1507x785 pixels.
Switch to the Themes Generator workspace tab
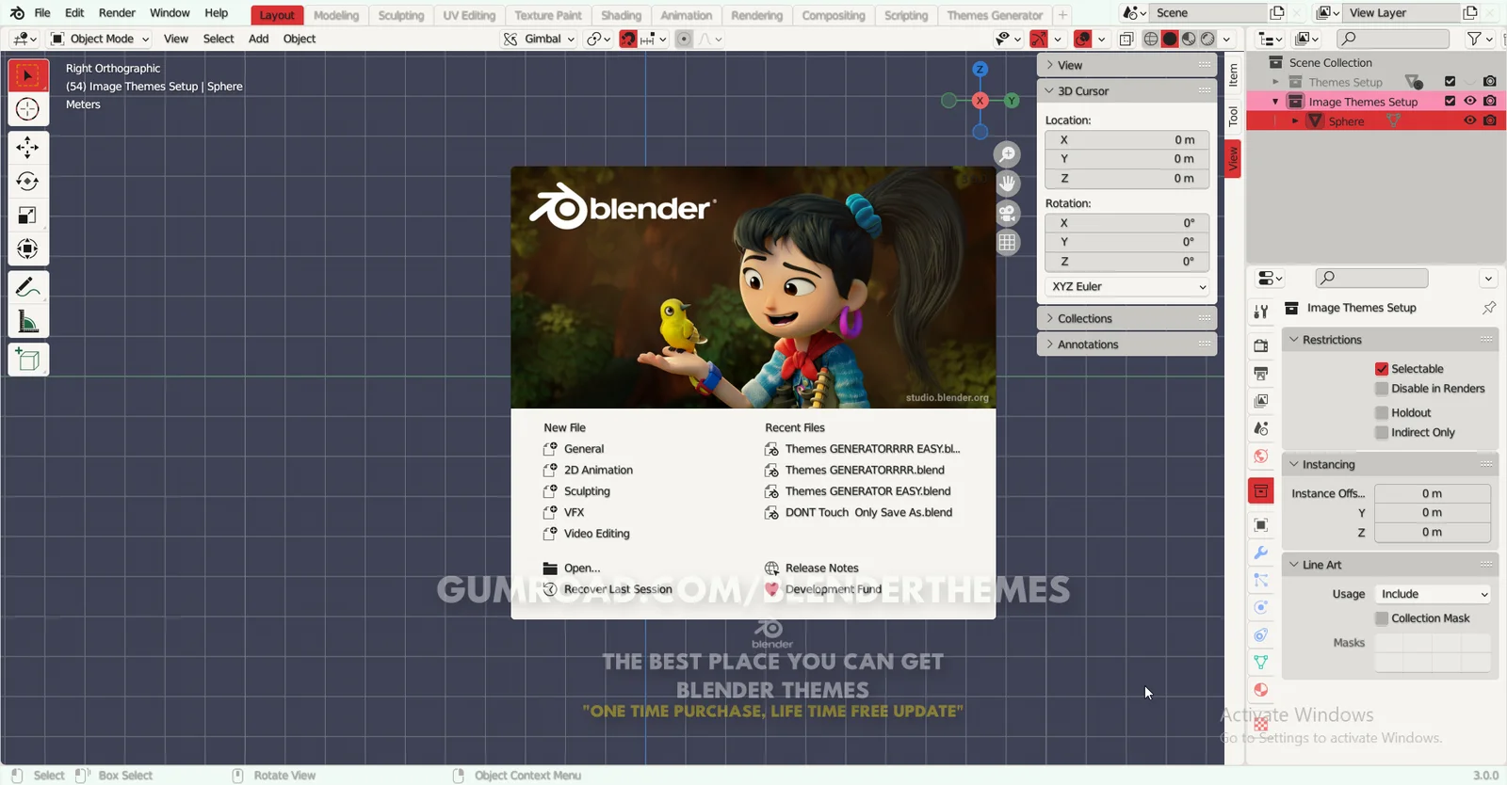[995, 15]
